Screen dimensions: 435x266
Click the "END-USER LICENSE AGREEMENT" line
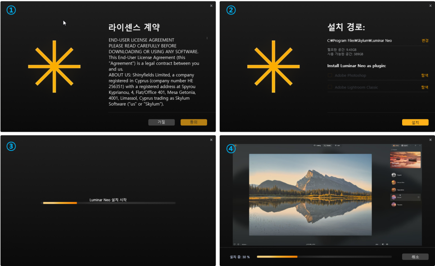click(x=141, y=40)
